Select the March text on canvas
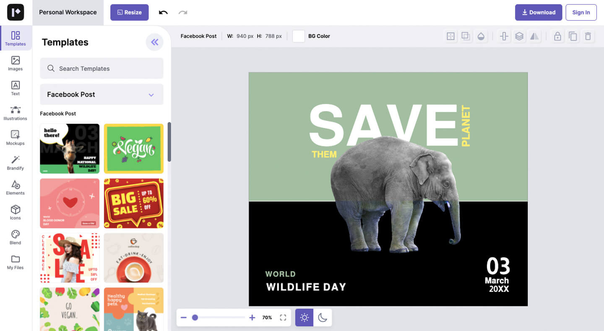The height and width of the screenshot is (331, 604). [x=497, y=280]
